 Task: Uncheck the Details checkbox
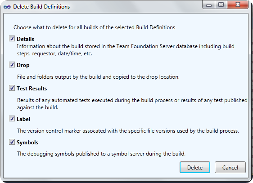12,39
